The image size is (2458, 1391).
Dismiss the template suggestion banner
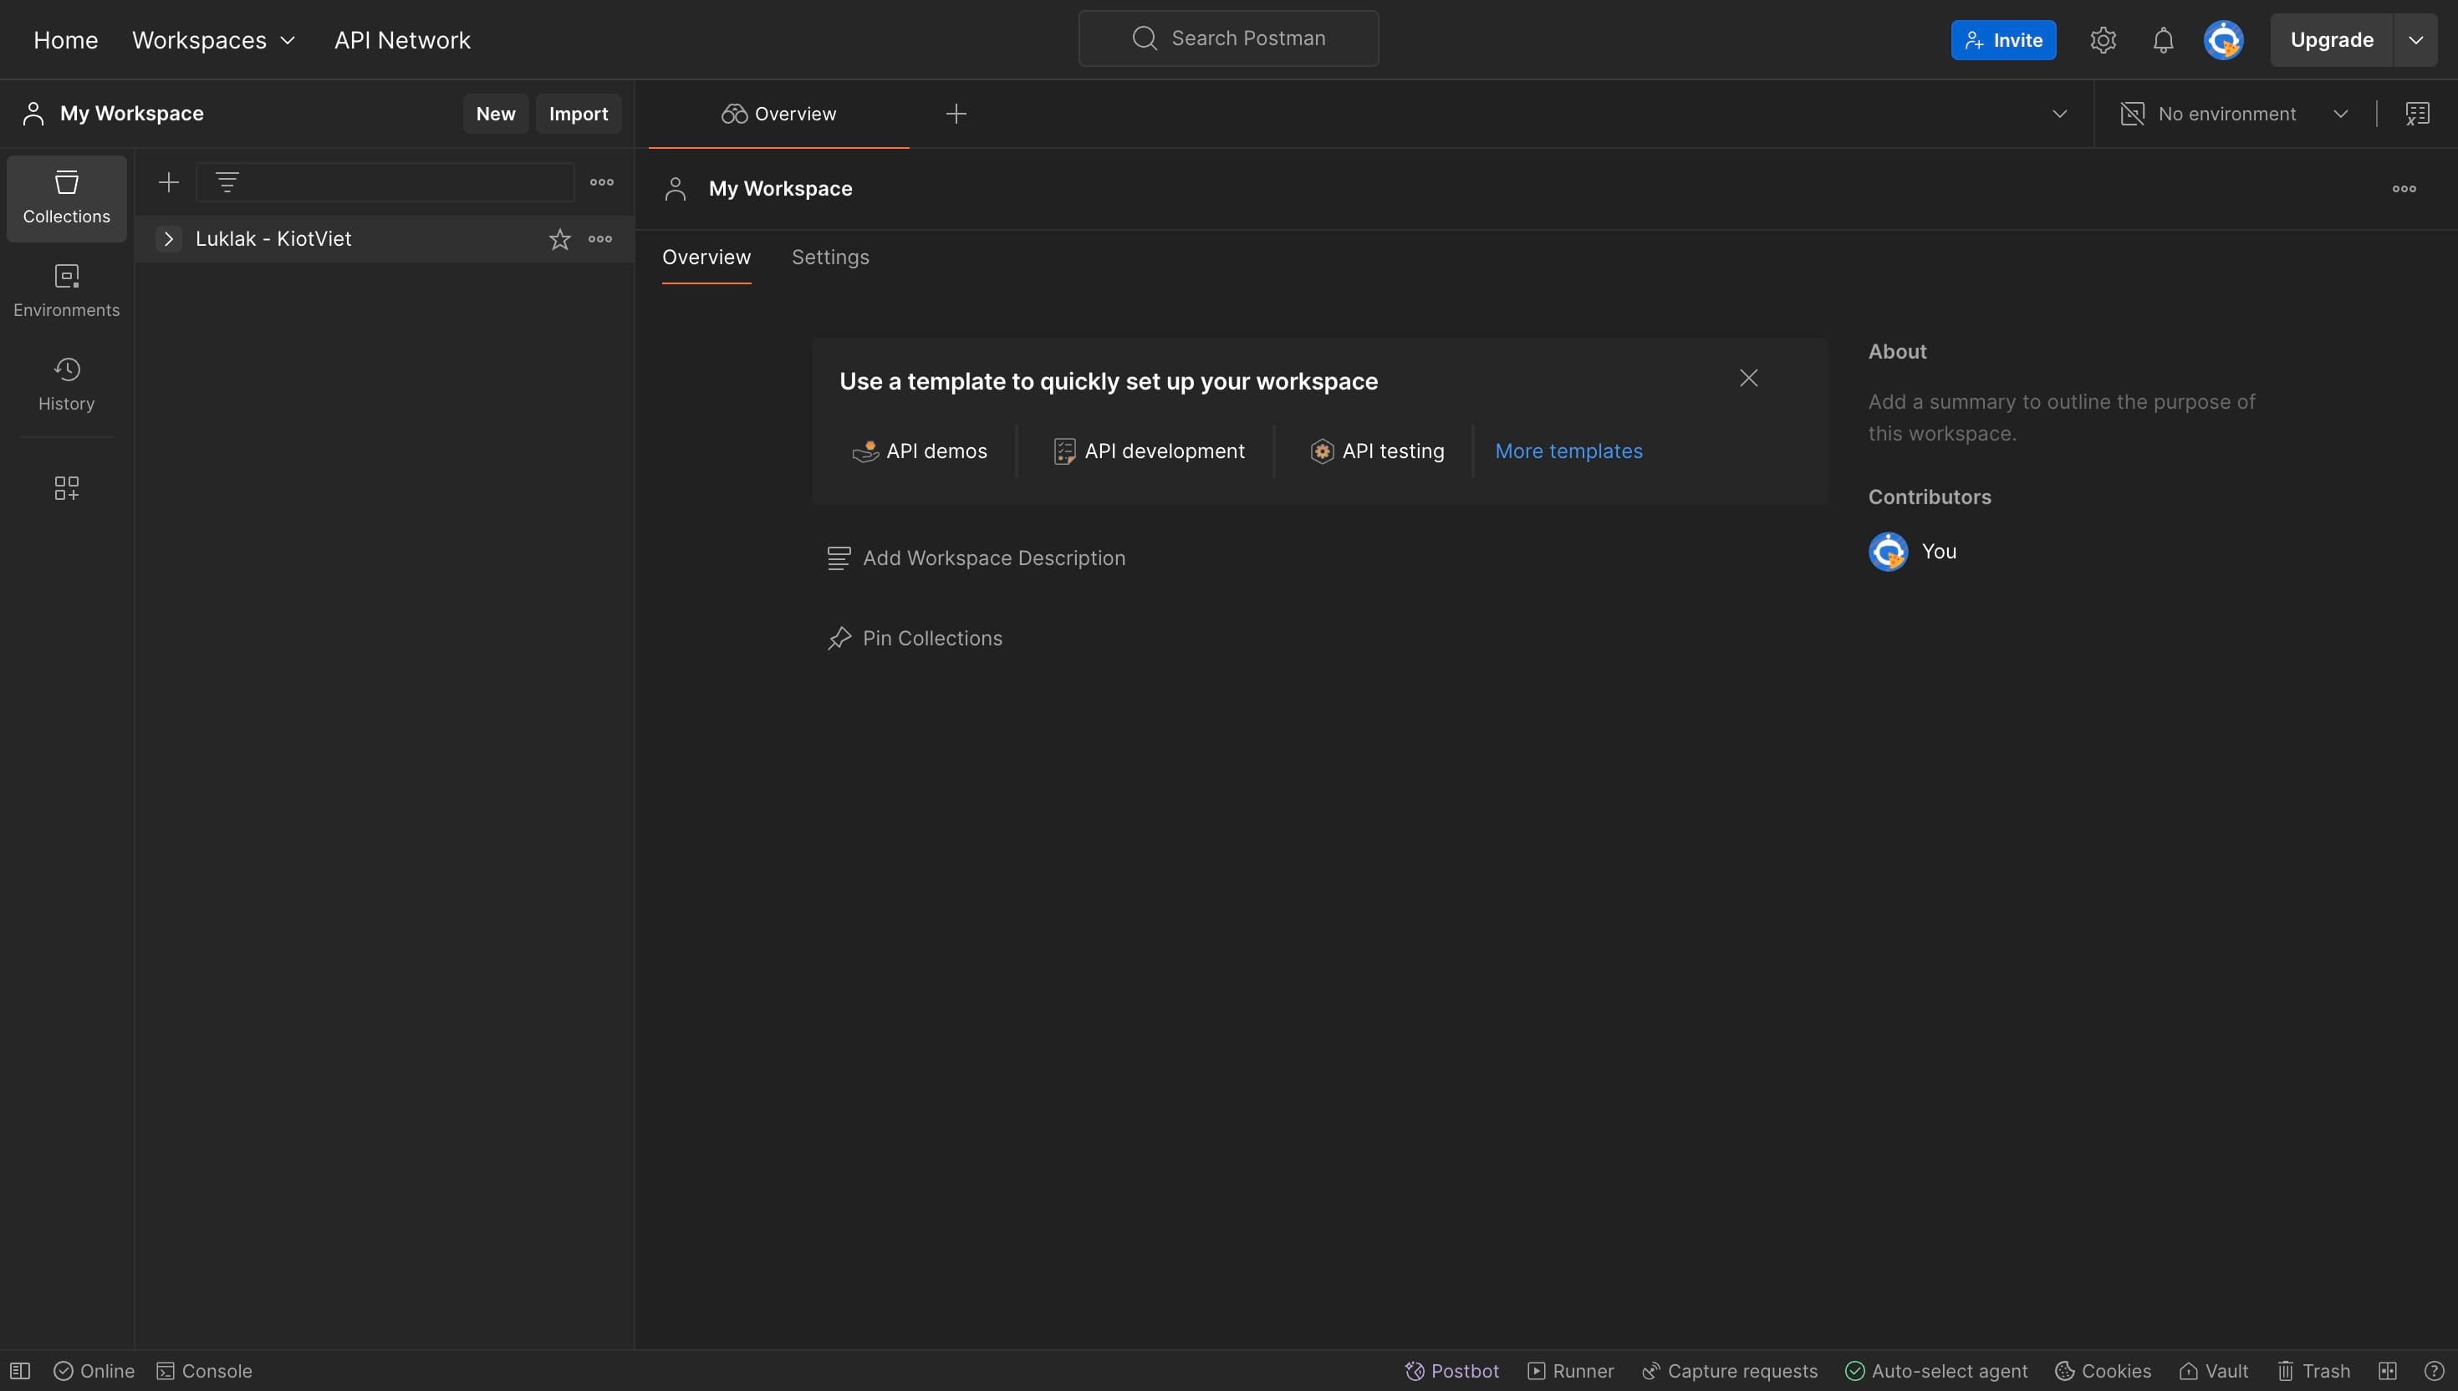click(1748, 379)
